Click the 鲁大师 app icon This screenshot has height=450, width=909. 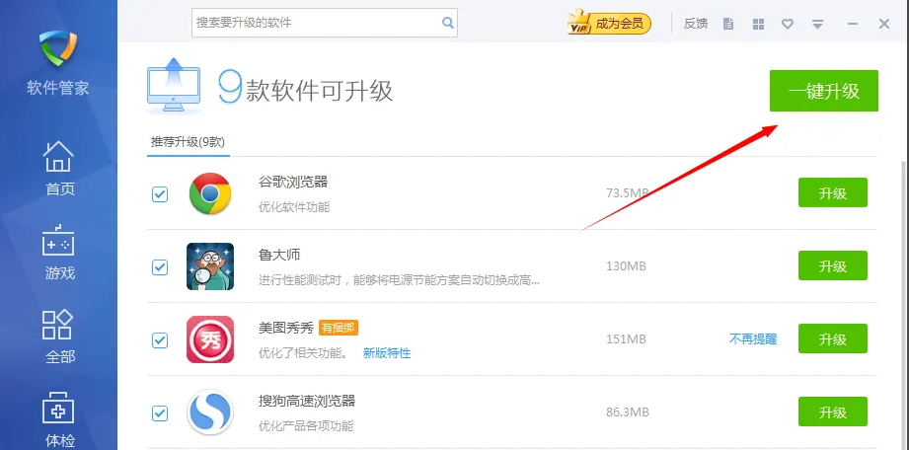pyautogui.click(x=210, y=266)
